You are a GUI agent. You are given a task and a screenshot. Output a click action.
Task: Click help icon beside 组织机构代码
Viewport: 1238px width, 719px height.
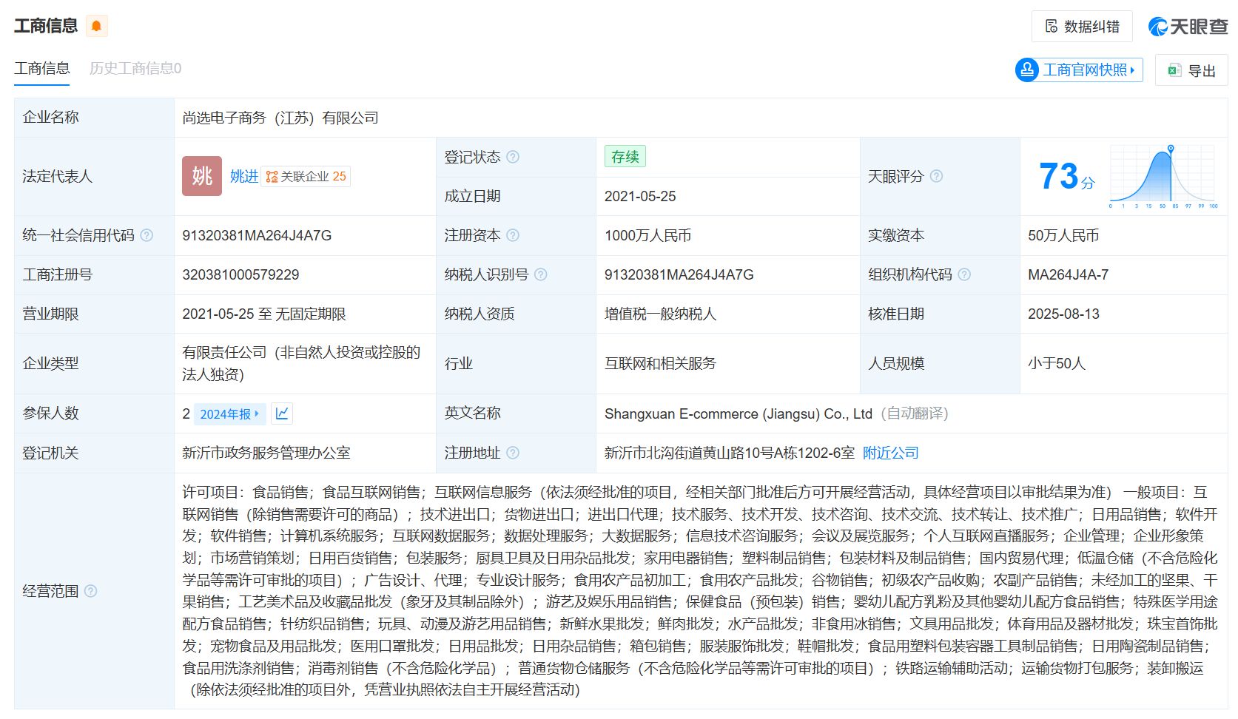[964, 274]
